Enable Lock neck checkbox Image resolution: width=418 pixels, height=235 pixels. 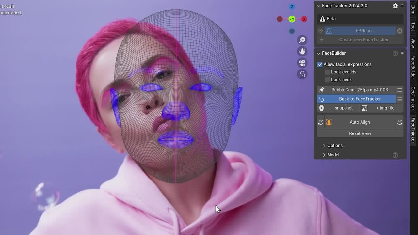click(327, 79)
